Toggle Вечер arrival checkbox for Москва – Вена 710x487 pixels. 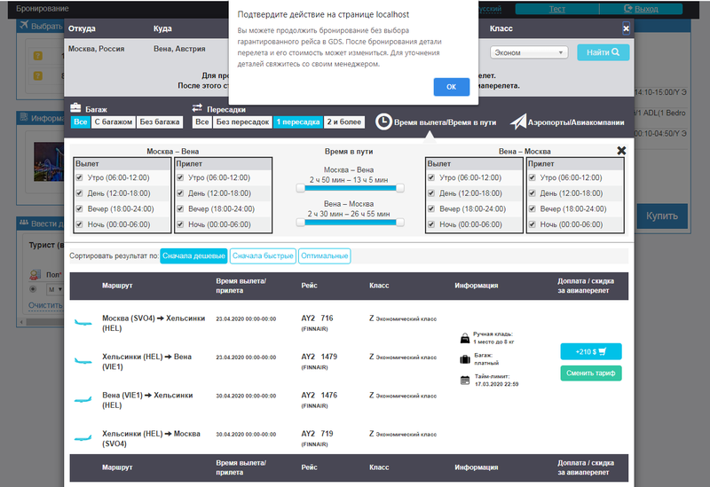coord(182,209)
